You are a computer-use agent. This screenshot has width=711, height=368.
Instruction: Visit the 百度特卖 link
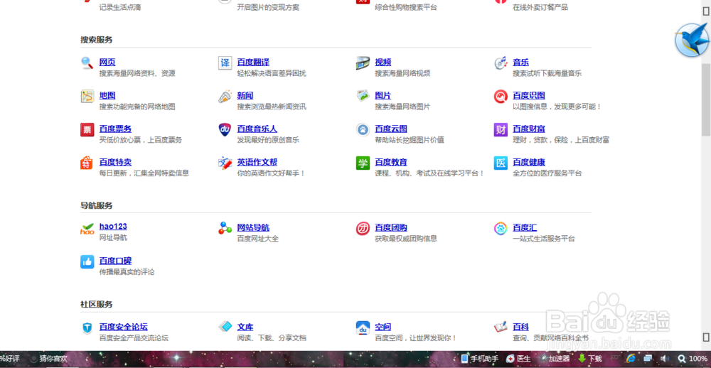[x=115, y=162]
